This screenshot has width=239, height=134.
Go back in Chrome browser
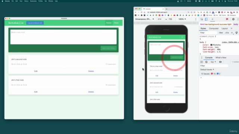(x=136, y=12)
